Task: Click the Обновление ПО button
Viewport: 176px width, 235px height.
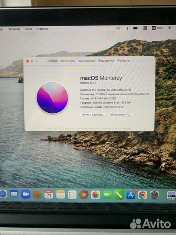Action: [x=120, y=114]
